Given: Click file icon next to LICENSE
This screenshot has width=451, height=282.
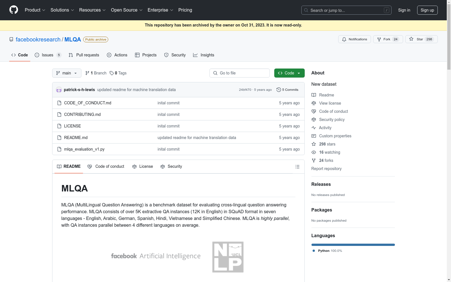Looking at the screenshot, I should pos(59,126).
